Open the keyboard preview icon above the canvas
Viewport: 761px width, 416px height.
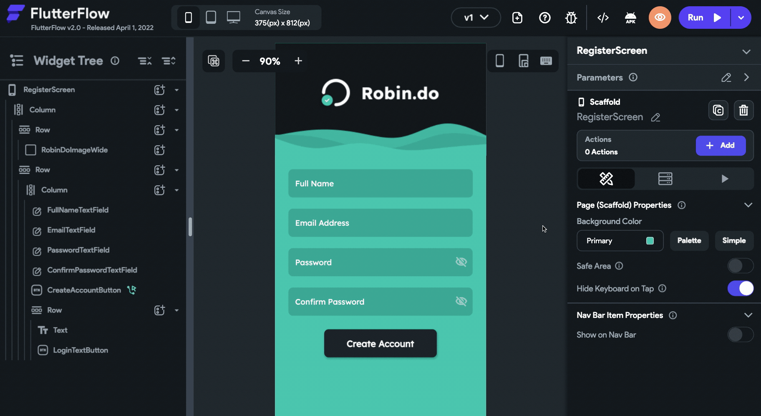[x=546, y=61]
